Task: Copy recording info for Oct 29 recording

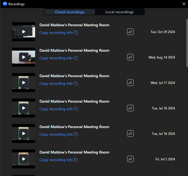Action: tap(59, 33)
